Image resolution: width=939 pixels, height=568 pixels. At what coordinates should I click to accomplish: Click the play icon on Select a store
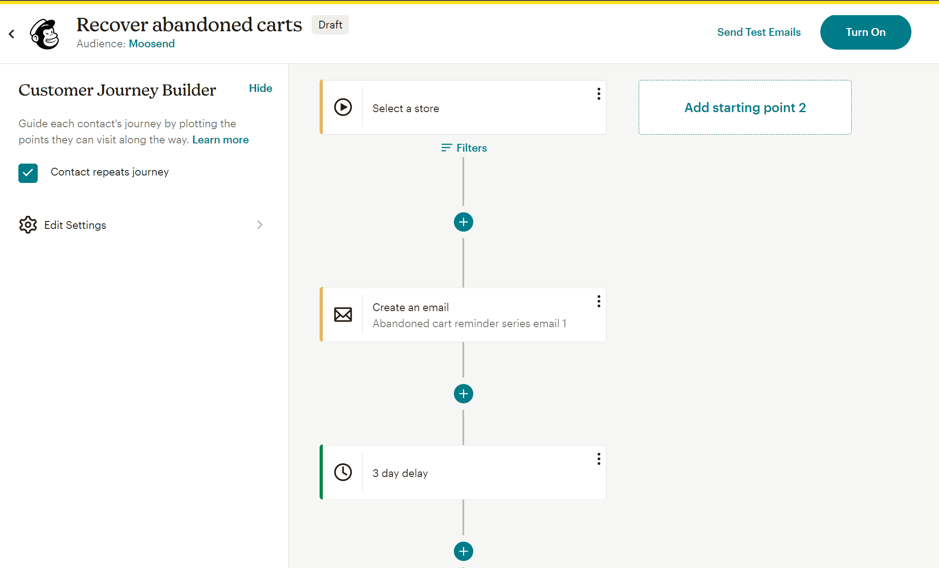[343, 107]
